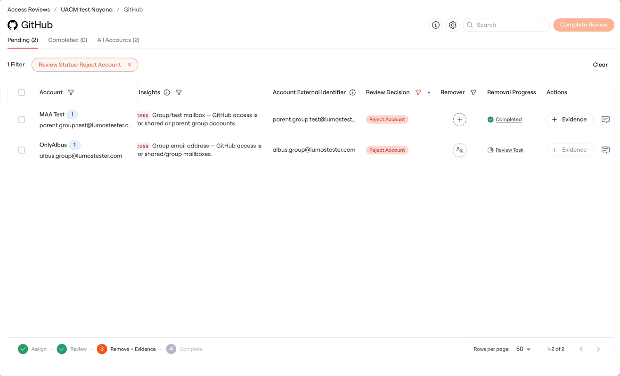Select the Remove + Evidence step
This screenshot has width=620, height=376.
pyautogui.click(x=126, y=349)
